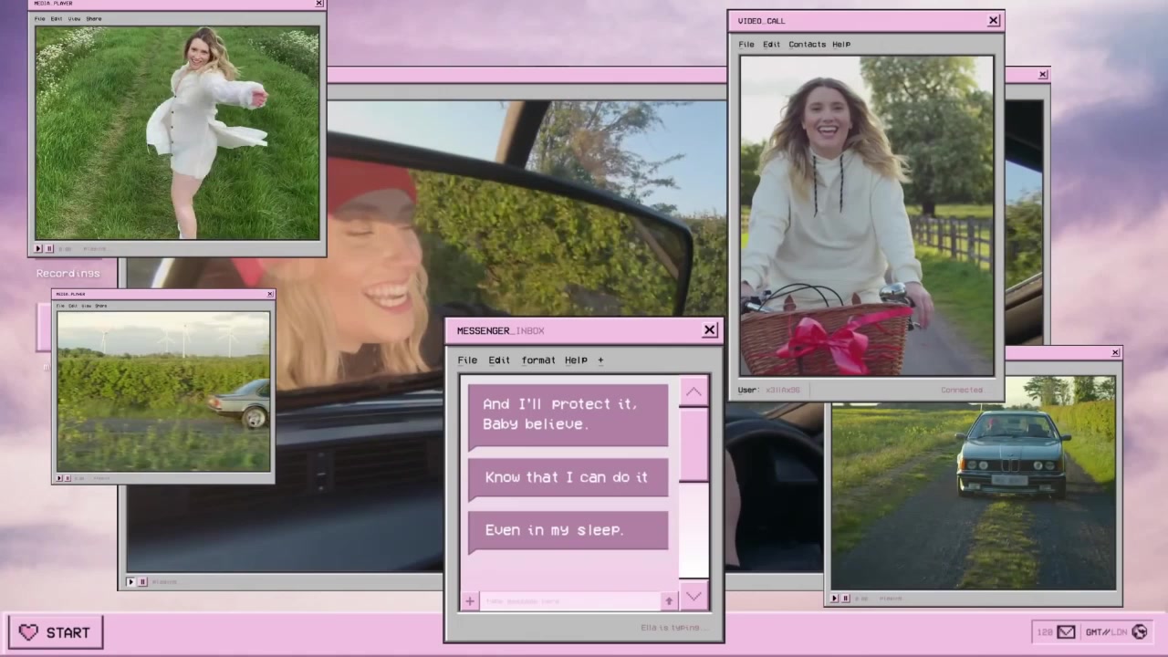
Task: Click the plus item in Messenger menu bar
Action: coord(600,360)
